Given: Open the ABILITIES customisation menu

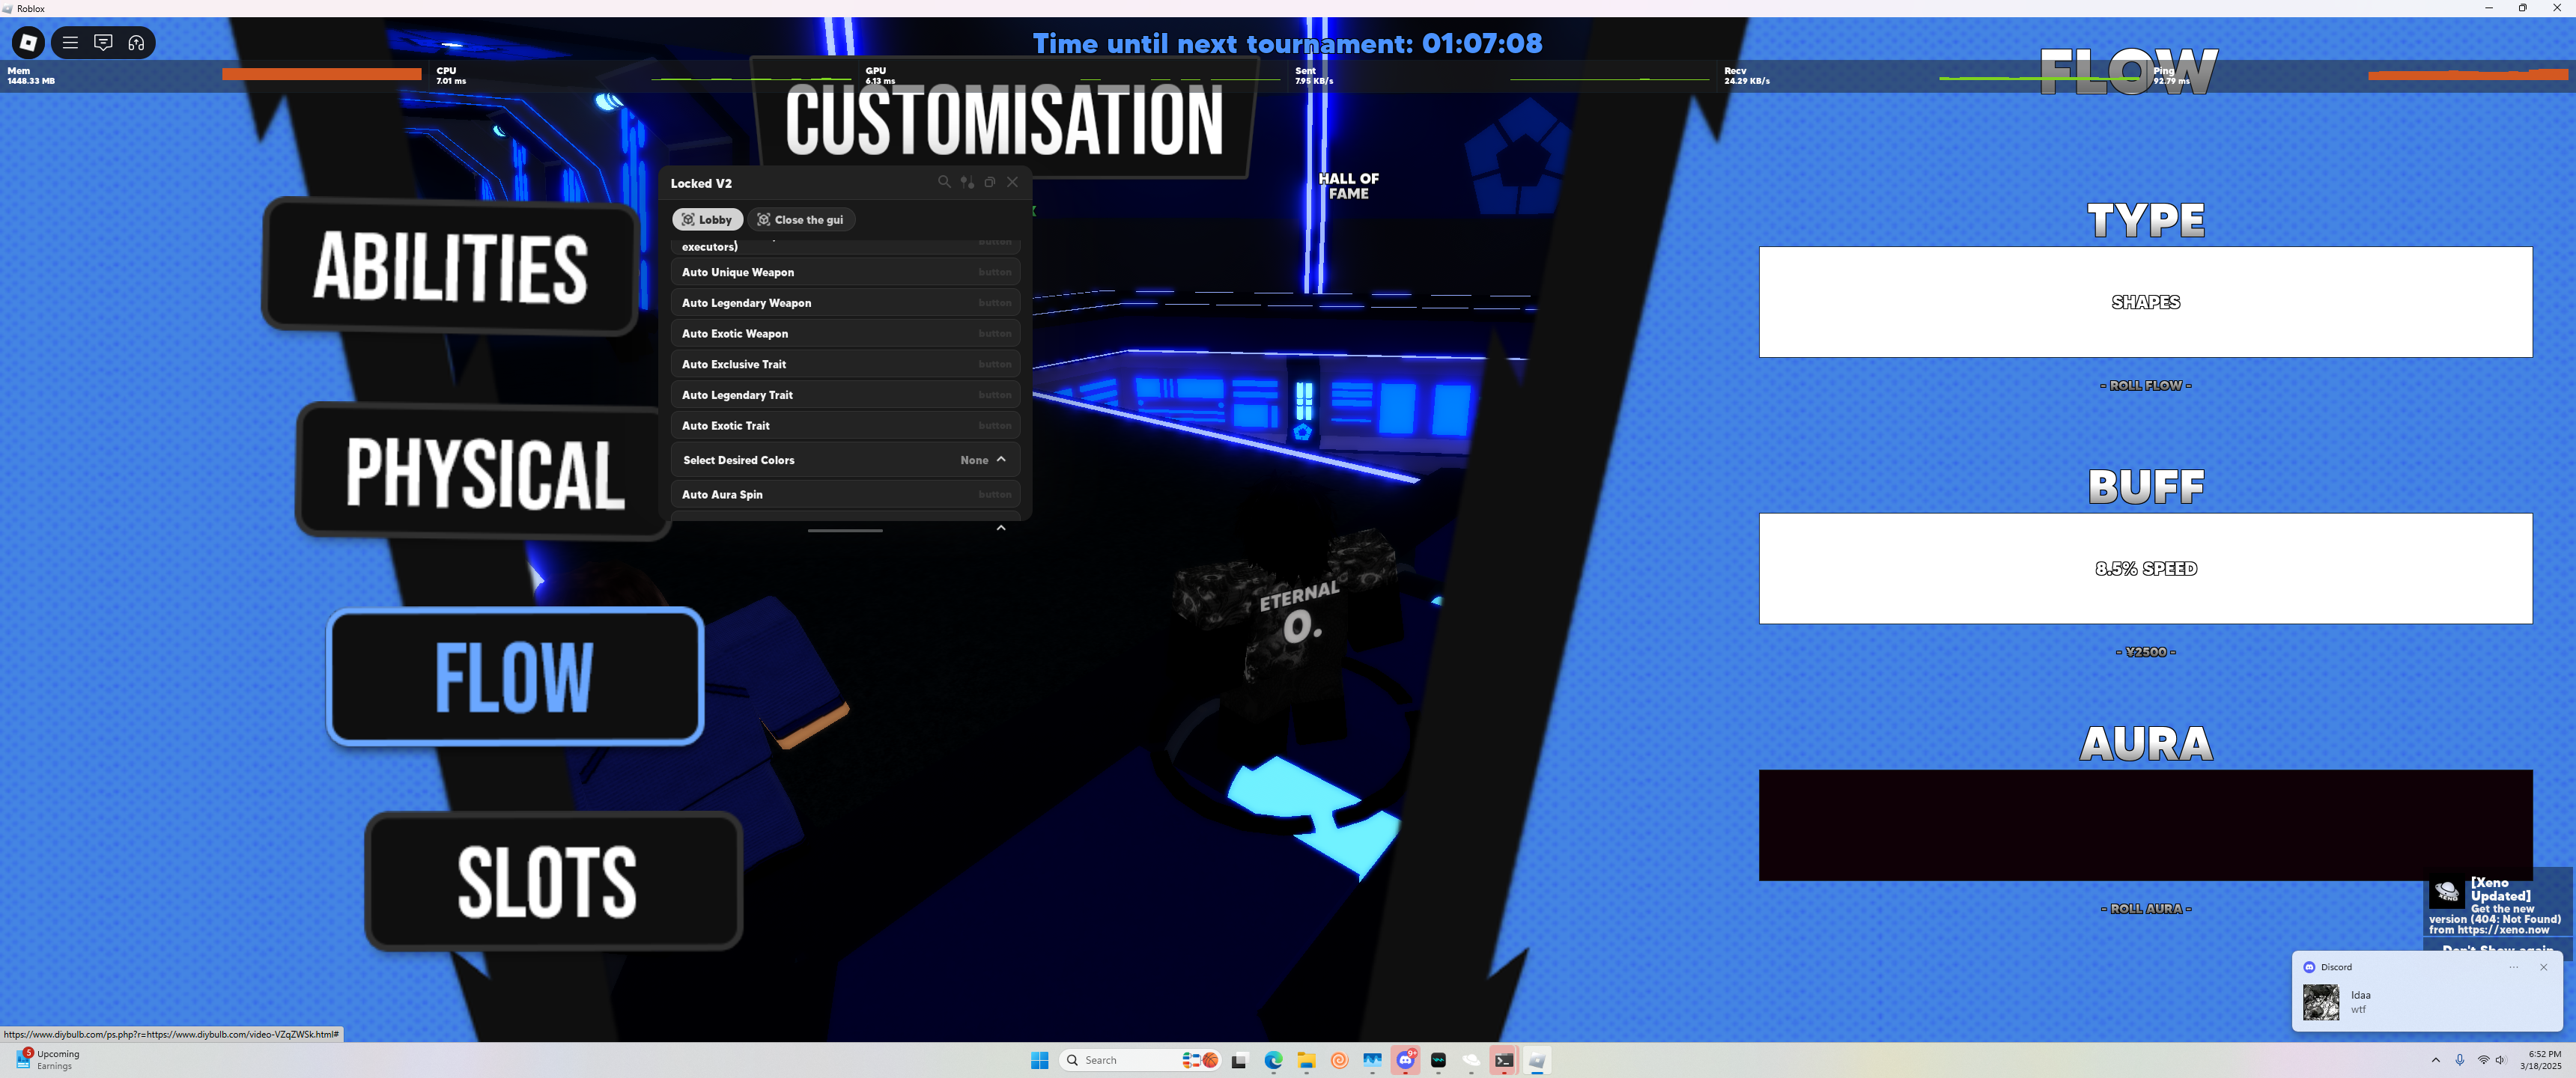Looking at the screenshot, I should (450, 266).
